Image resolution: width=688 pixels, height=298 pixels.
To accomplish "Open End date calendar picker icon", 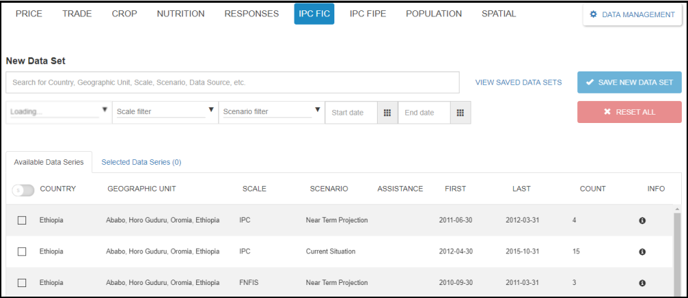I will [460, 113].
